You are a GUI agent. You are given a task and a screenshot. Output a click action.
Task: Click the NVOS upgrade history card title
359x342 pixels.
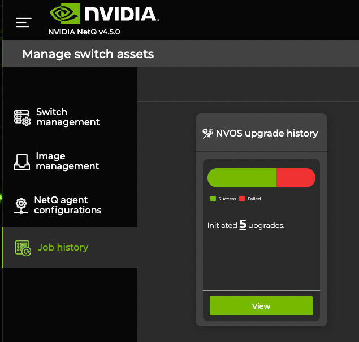tap(267, 134)
